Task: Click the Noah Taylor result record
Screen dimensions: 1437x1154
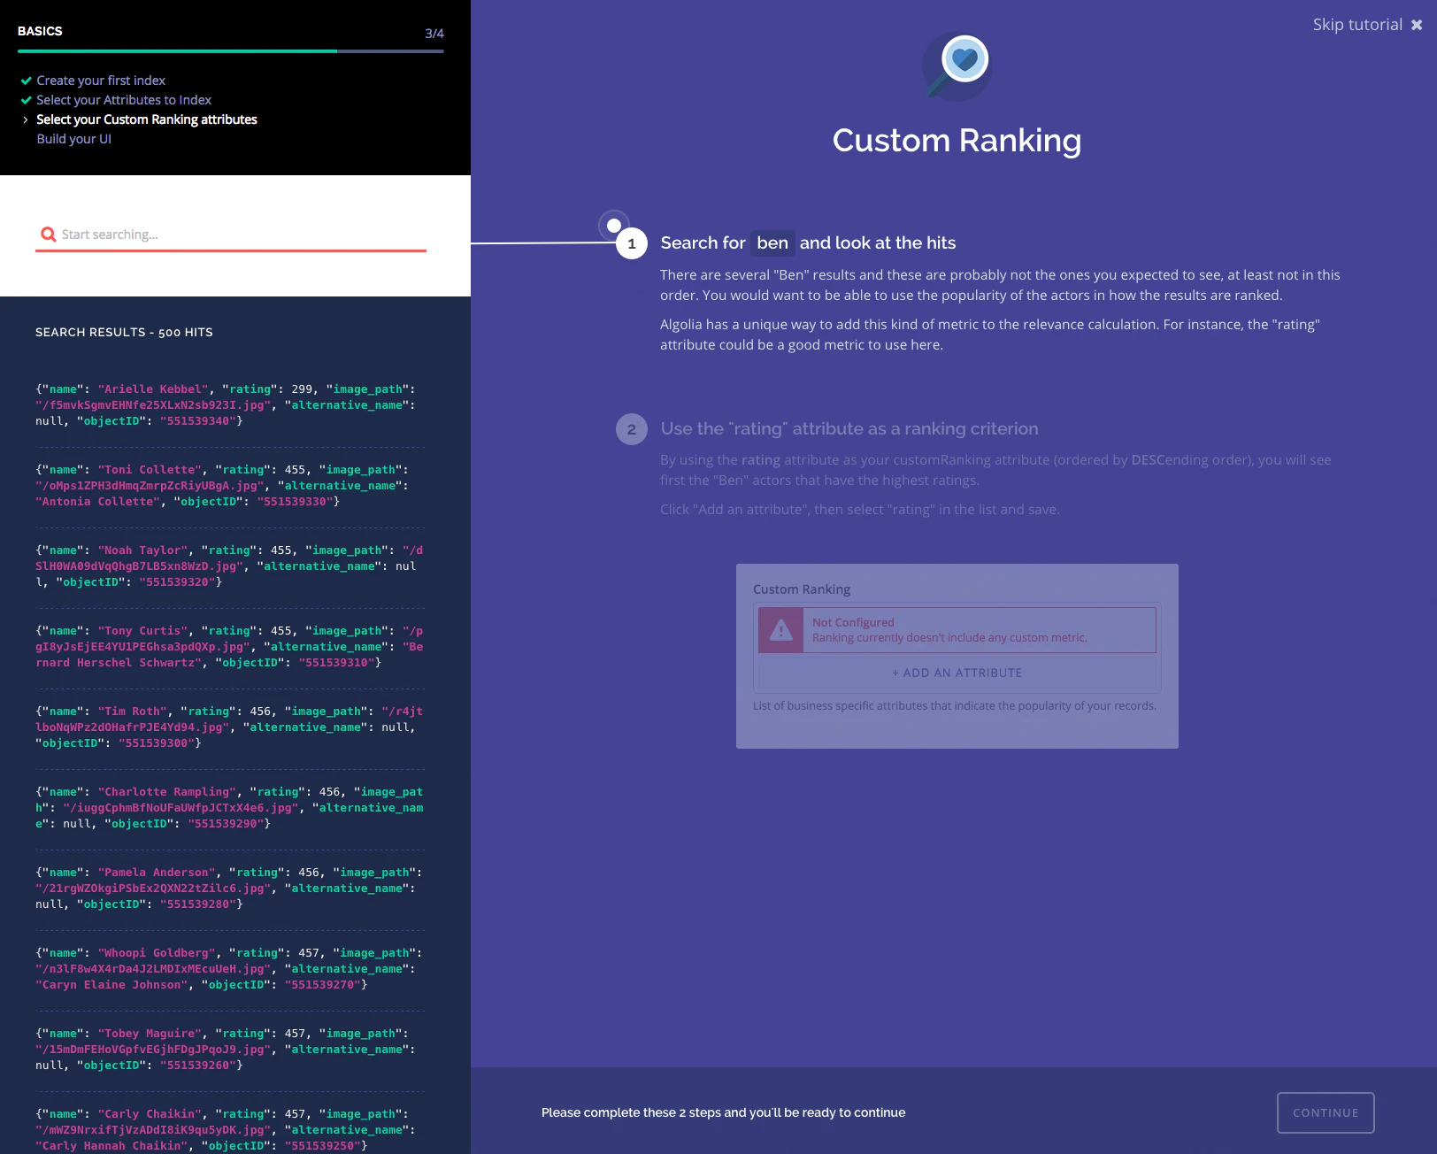Action: (229, 566)
